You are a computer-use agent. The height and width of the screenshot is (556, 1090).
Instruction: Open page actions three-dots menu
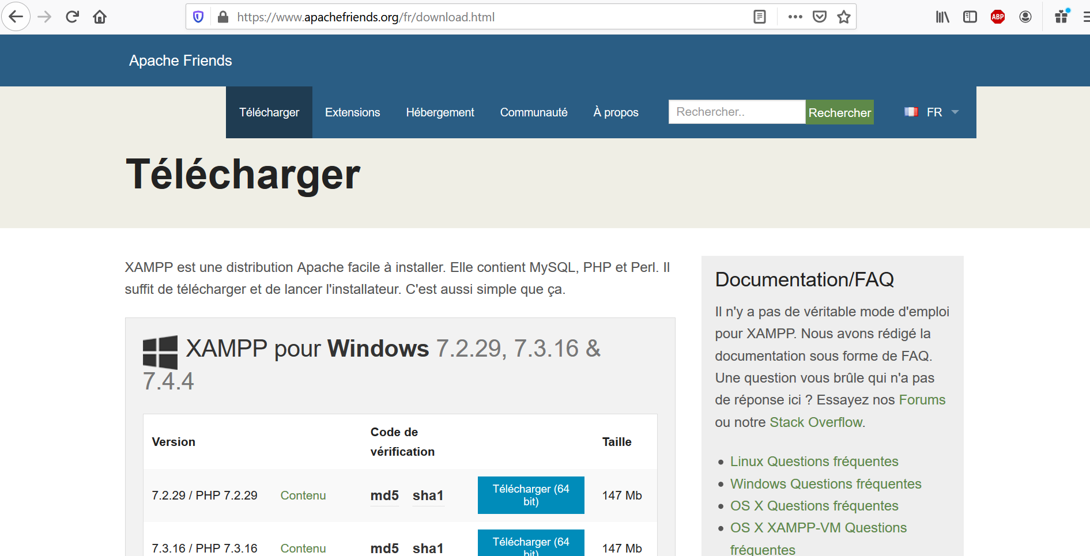click(x=795, y=17)
